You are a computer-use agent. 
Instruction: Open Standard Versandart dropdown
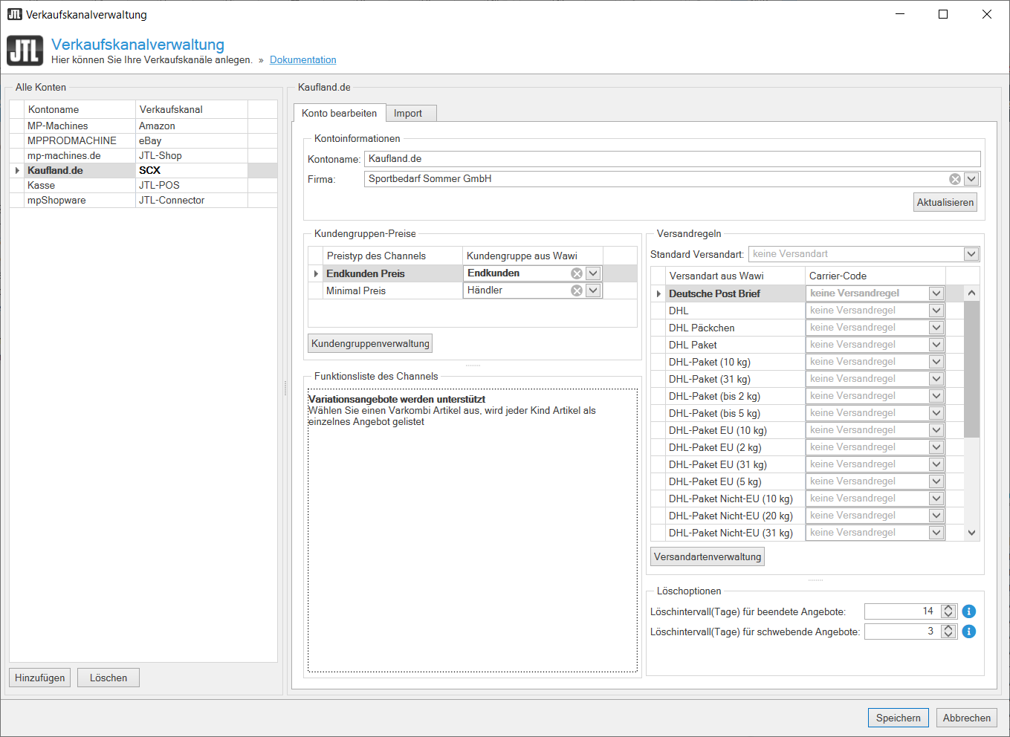click(971, 254)
